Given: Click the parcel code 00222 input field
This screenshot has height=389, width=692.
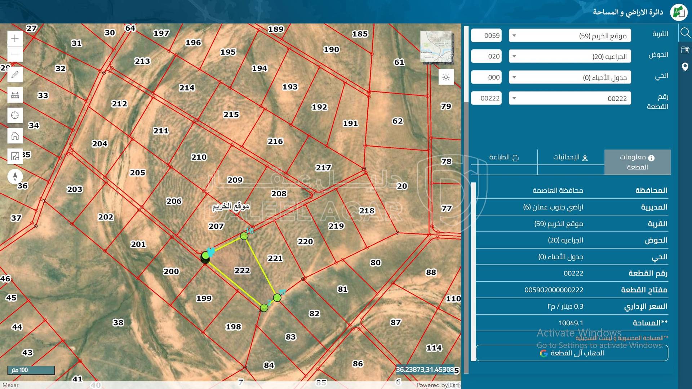Looking at the screenshot, I should 486,98.
